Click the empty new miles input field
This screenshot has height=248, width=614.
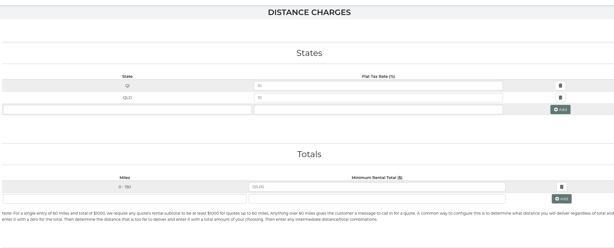pos(125,199)
